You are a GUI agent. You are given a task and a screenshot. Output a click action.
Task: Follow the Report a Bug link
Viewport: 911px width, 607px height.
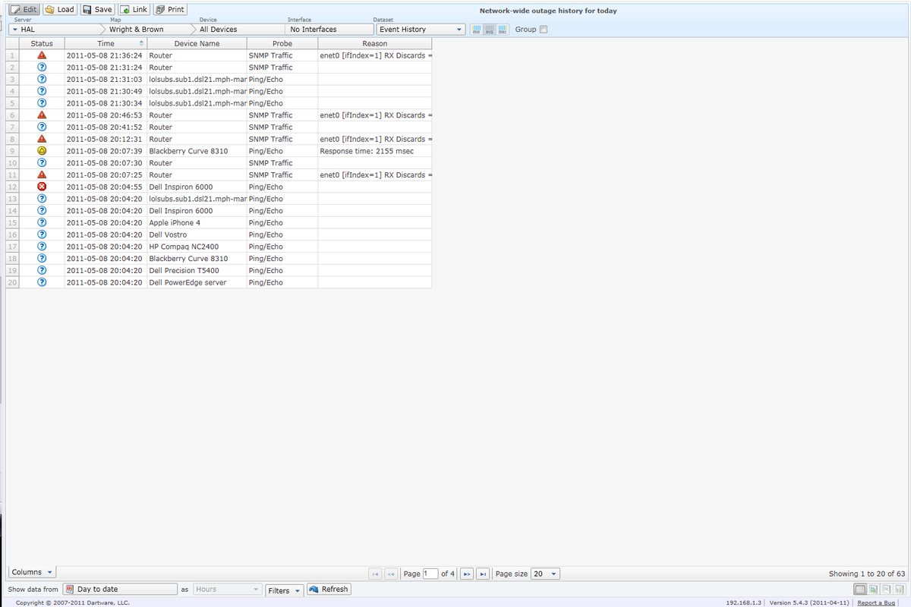[877, 602]
